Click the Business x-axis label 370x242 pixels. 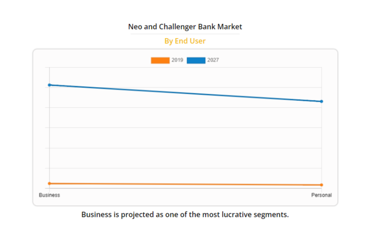(50, 195)
